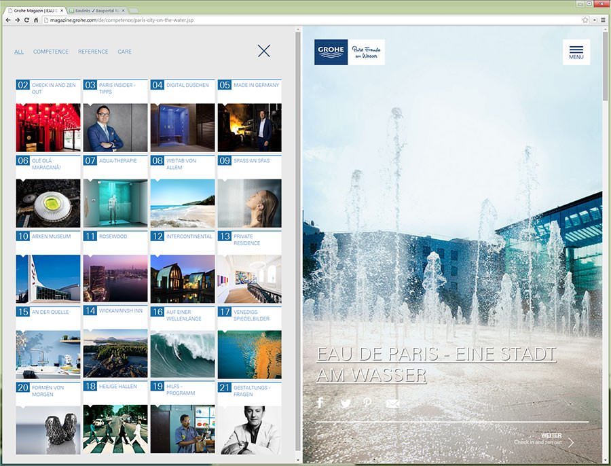Reload the page with the refresh icon
Screen dimensions: 611x466
tap(26, 20)
